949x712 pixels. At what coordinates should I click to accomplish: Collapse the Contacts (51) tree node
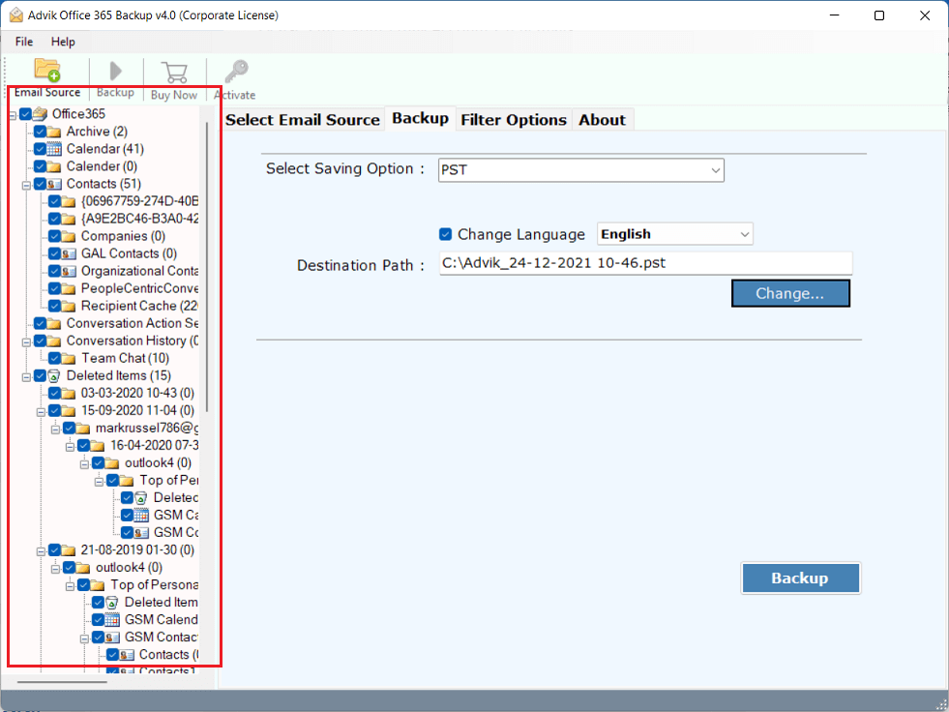pyautogui.click(x=27, y=186)
